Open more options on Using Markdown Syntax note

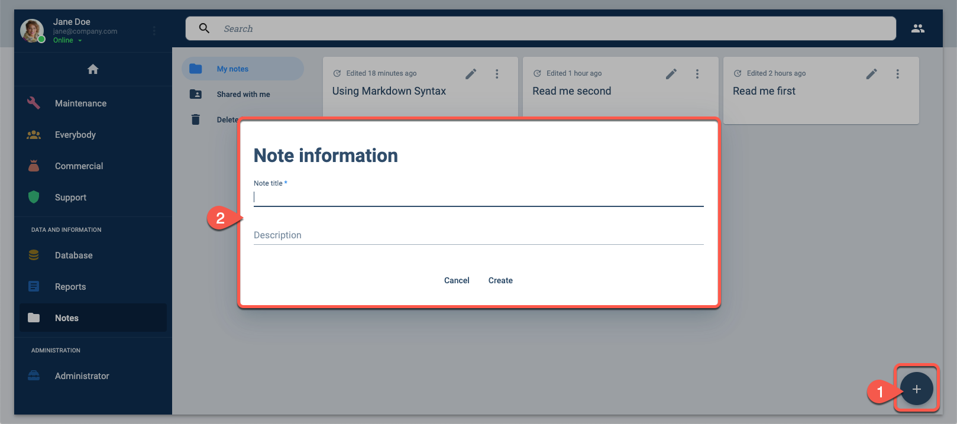coord(497,74)
